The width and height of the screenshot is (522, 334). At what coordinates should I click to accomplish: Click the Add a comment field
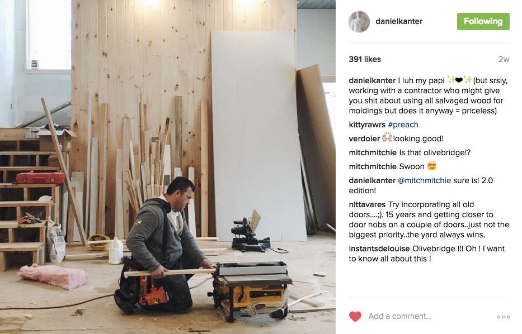(x=428, y=316)
